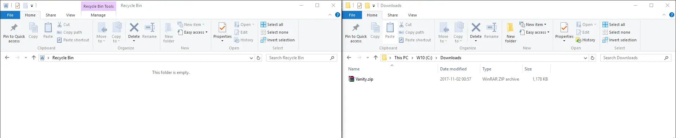The width and height of the screenshot is (676, 138).
Task: Open Easy access dropdown in Downloads window
Action: click(534, 32)
